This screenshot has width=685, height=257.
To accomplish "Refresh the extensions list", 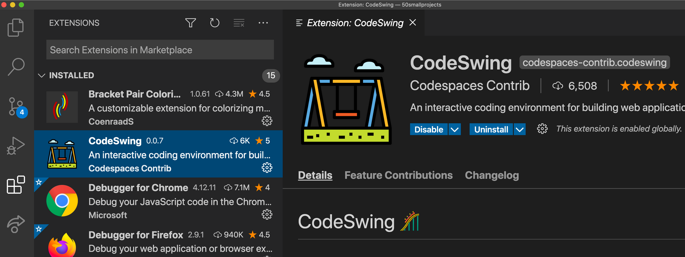I will [215, 23].
